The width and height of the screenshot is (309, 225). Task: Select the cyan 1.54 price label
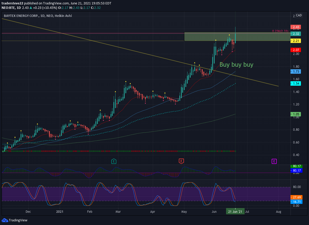[296, 84]
